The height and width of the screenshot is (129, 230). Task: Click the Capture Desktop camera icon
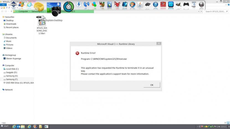pyautogui.click(x=54, y=9)
